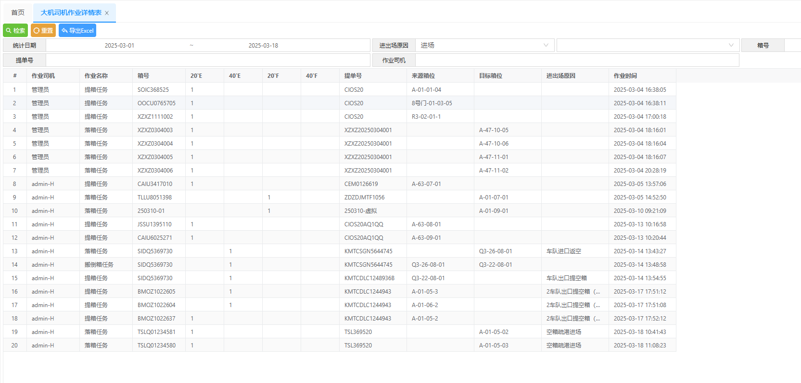Select row with container SOIC368525

pos(153,89)
